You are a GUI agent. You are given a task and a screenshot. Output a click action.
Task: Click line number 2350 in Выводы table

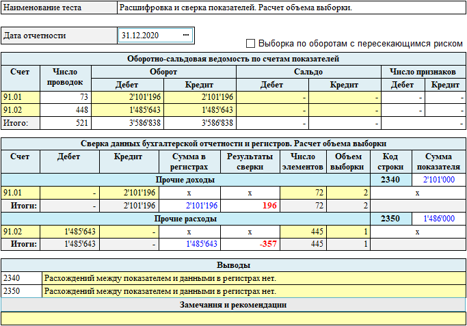click(21, 291)
